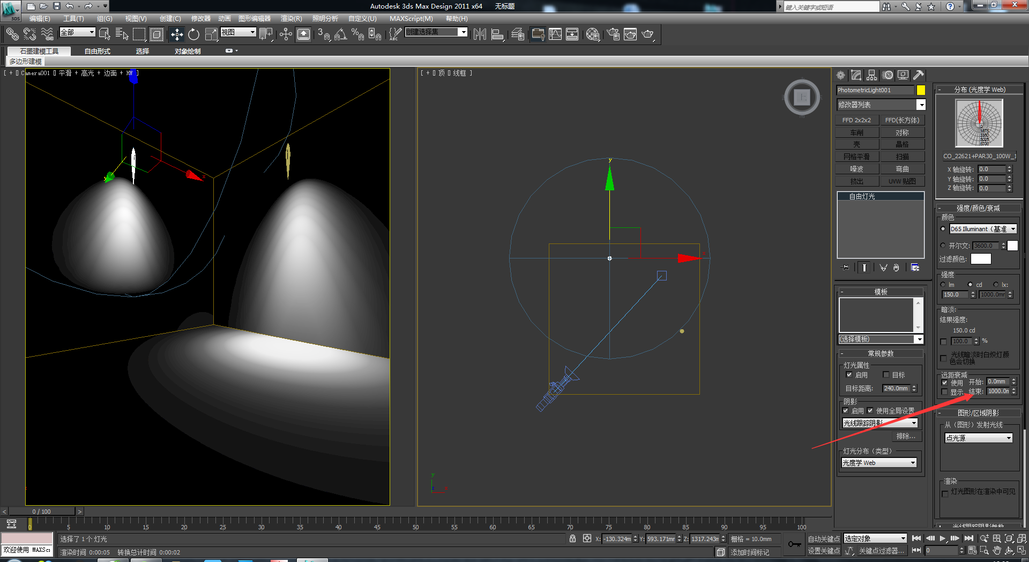
Task: Toggle 灯光图形在渲染中可见 checkbox
Action: pos(944,494)
